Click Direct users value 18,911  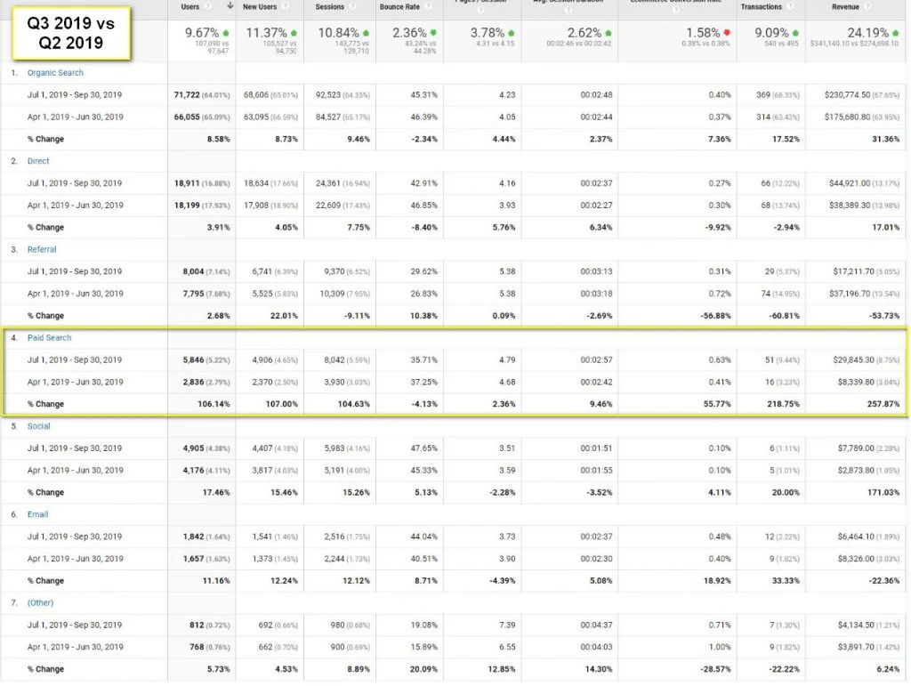(x=187, y=183)
